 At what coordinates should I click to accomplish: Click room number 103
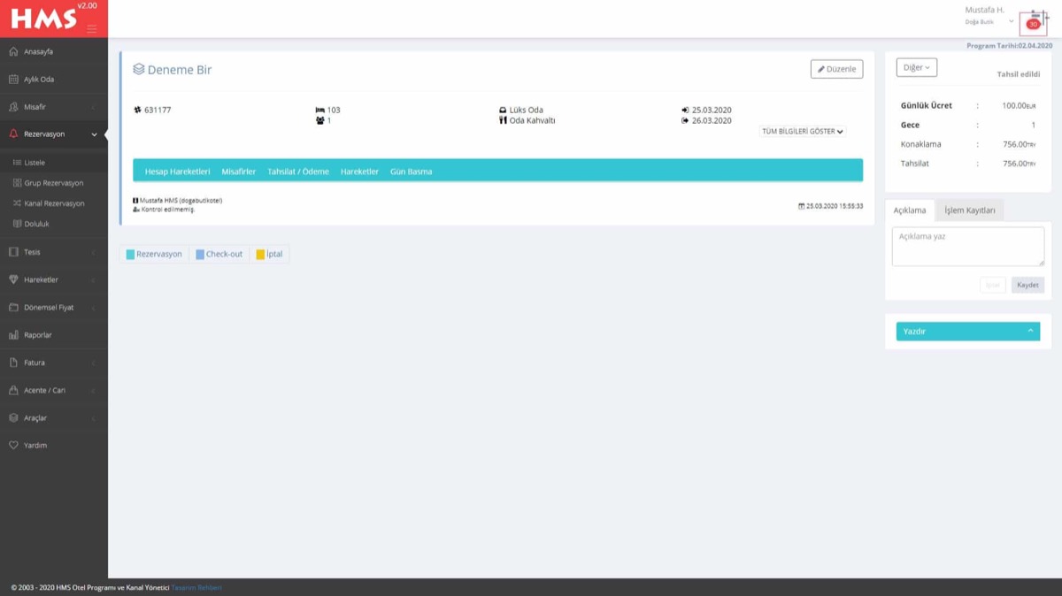pos(334,111)
